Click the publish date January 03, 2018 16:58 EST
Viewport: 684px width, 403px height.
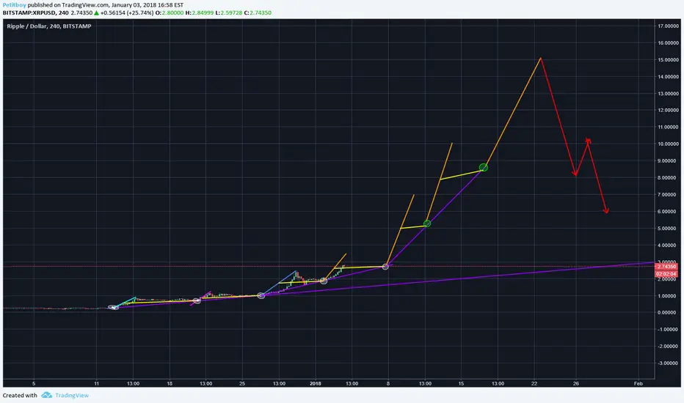click(x=148, y=5)
